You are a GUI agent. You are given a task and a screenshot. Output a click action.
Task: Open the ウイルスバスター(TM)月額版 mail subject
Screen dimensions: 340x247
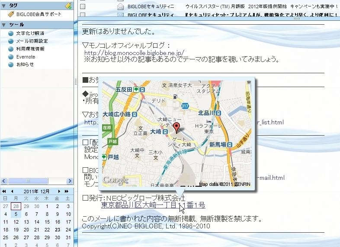(x=262, y=6)
